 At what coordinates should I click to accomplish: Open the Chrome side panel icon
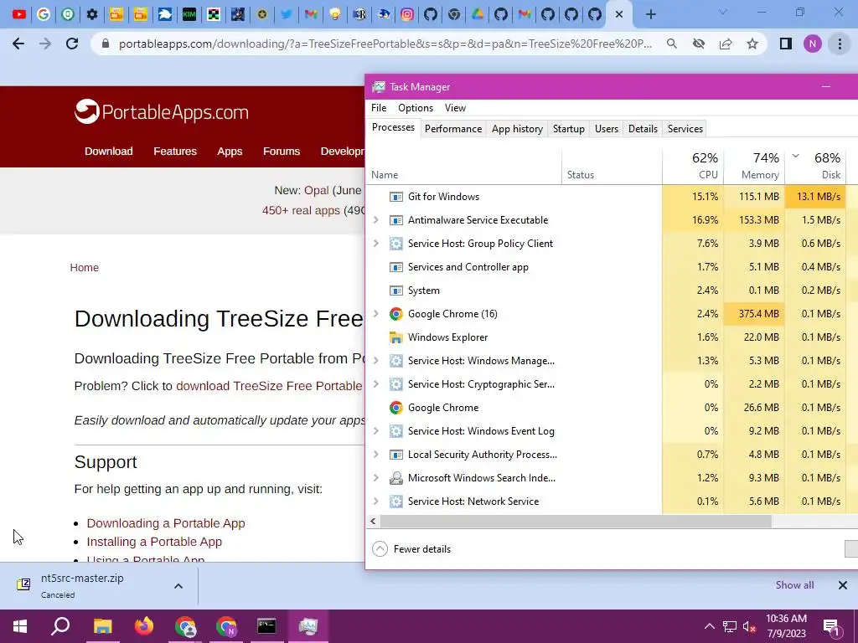[x=786, y=44]
